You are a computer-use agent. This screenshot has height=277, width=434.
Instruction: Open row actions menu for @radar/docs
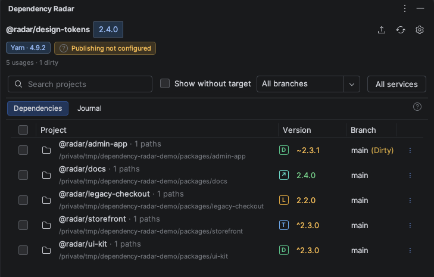pos(410,175)
